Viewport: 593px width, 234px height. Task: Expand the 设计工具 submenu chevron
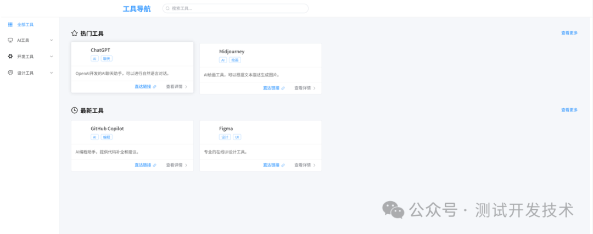(x=52, y=73)
